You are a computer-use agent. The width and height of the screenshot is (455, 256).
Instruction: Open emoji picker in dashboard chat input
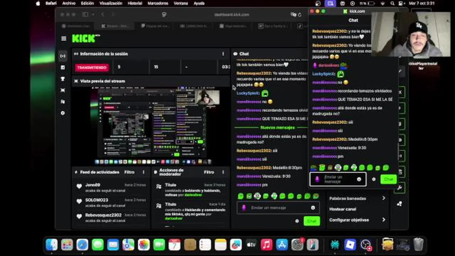313,208
